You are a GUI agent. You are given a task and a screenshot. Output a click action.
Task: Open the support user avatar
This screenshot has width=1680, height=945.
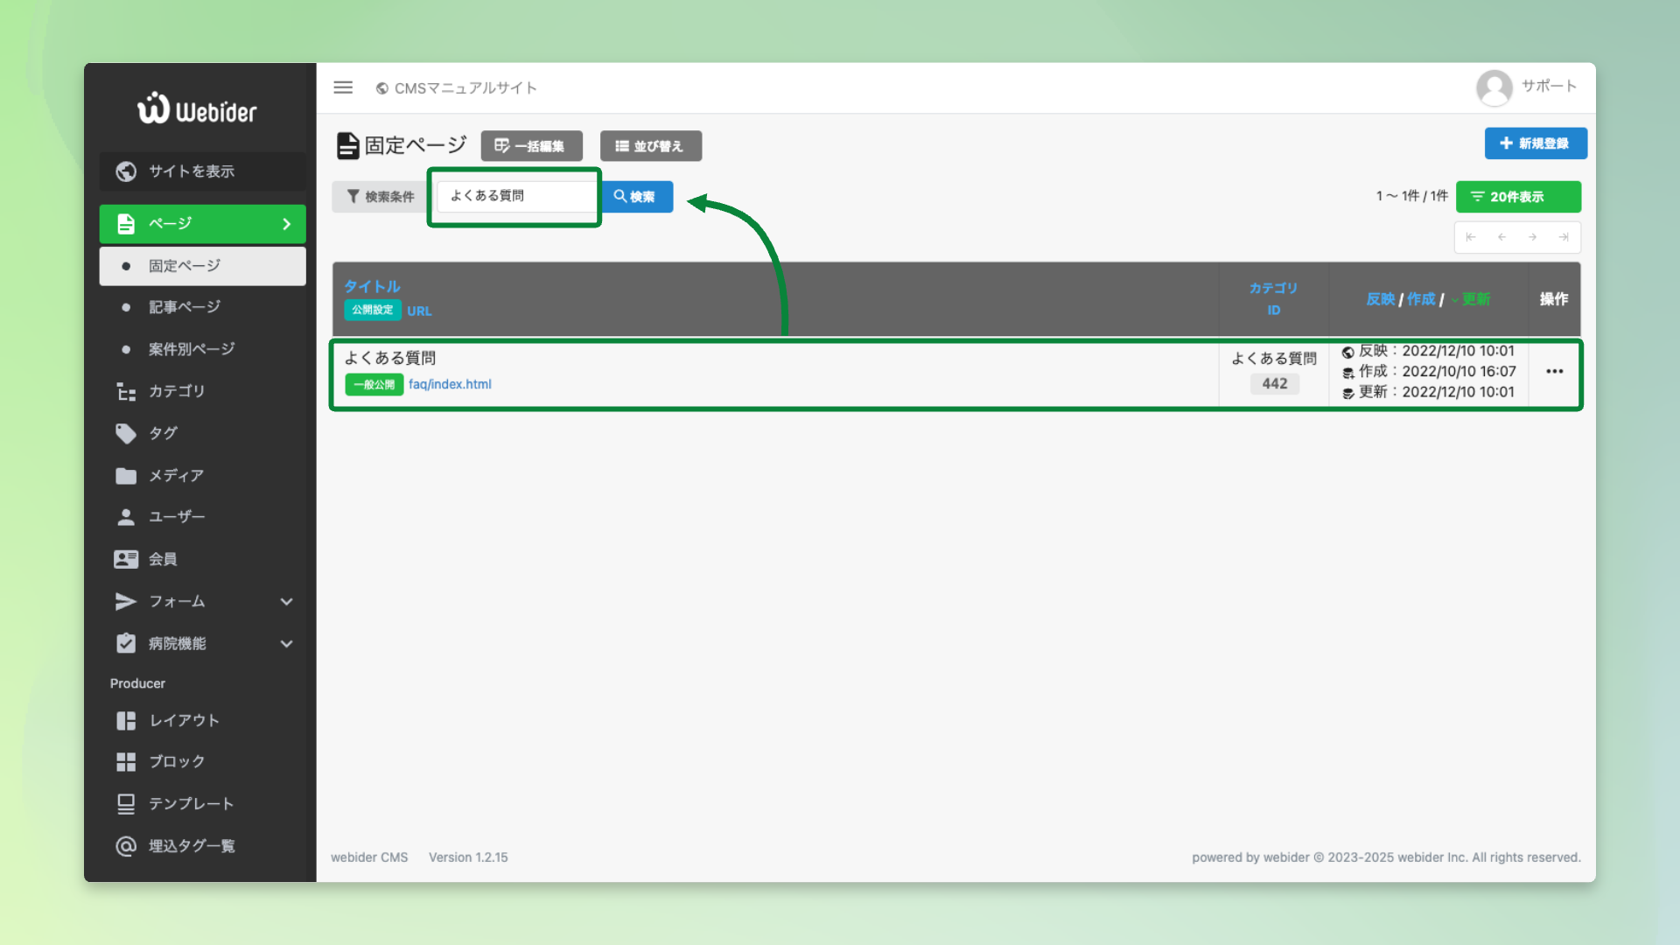(1494, 87)
